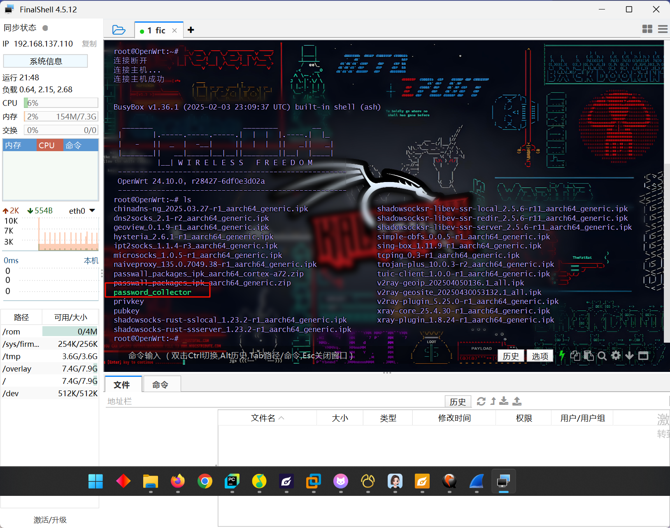Open terminal command 历史 button

(x=511, y=356)
